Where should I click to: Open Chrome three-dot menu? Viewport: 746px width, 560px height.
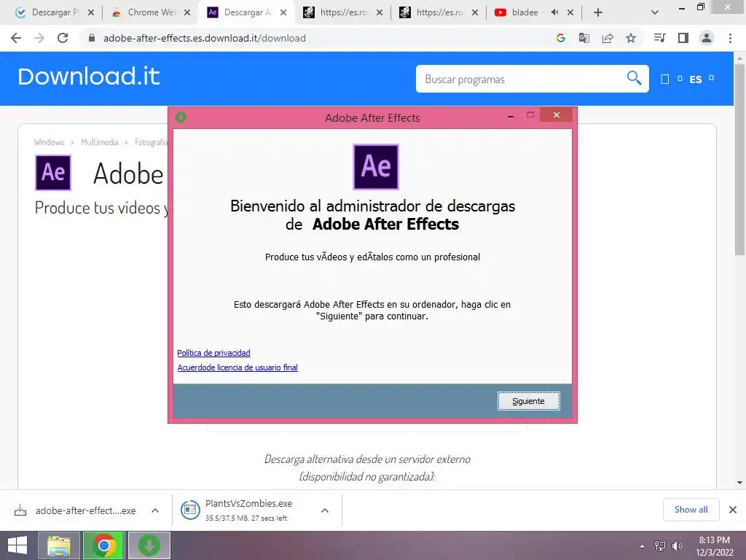pos(730,38)
